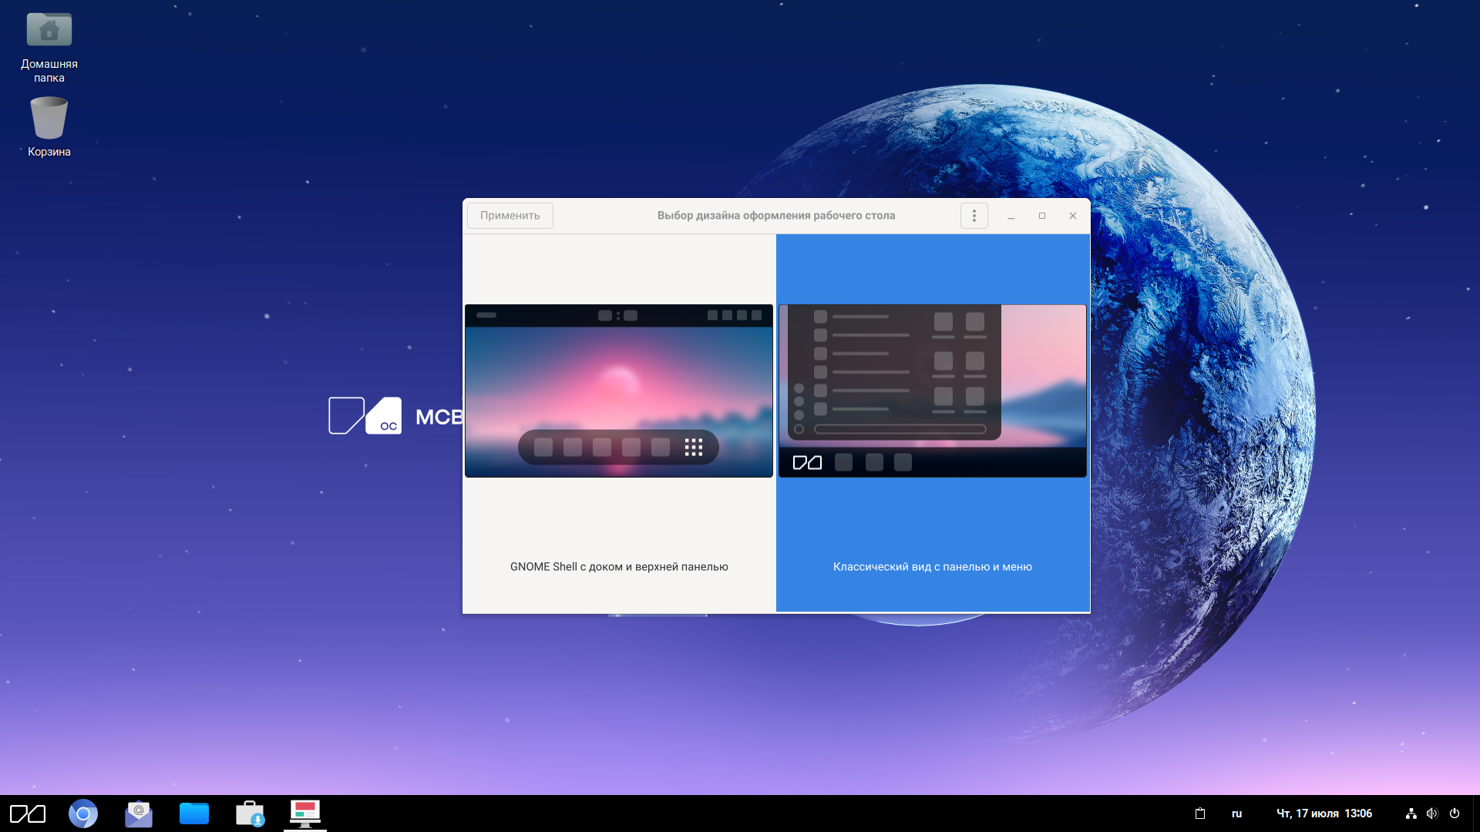Launch Chromium browser from taskbar
The image size is (1480, 832).
pos(83,814)
